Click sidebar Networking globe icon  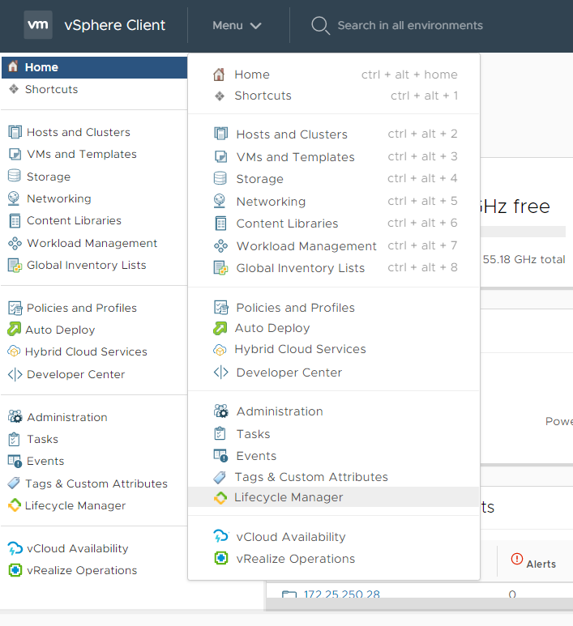[x=14, y=198]
